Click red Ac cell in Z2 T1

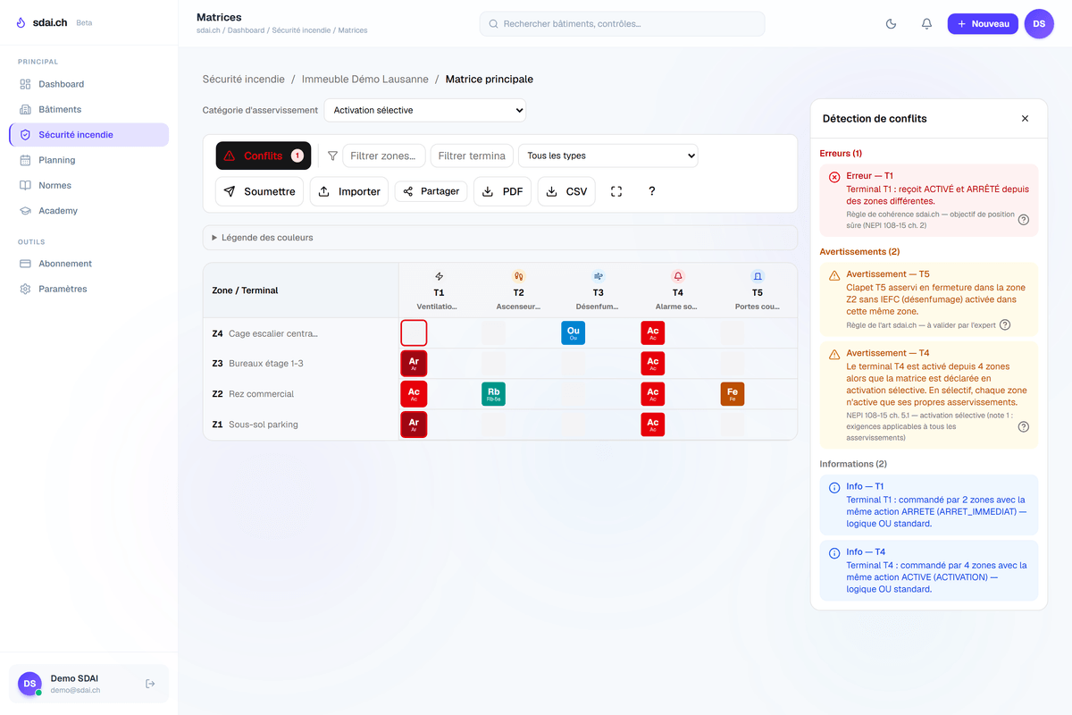(414, 394)
